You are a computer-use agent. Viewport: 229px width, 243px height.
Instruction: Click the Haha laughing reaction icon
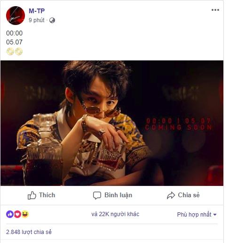(25, 214)
